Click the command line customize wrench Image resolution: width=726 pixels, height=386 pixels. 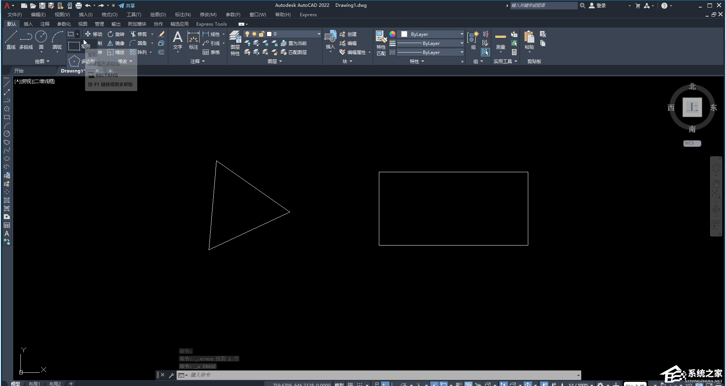point(171,375)
